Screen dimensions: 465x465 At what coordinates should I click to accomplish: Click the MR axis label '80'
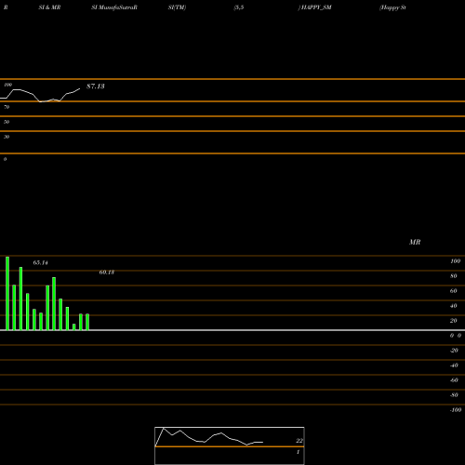click(454, 276)
